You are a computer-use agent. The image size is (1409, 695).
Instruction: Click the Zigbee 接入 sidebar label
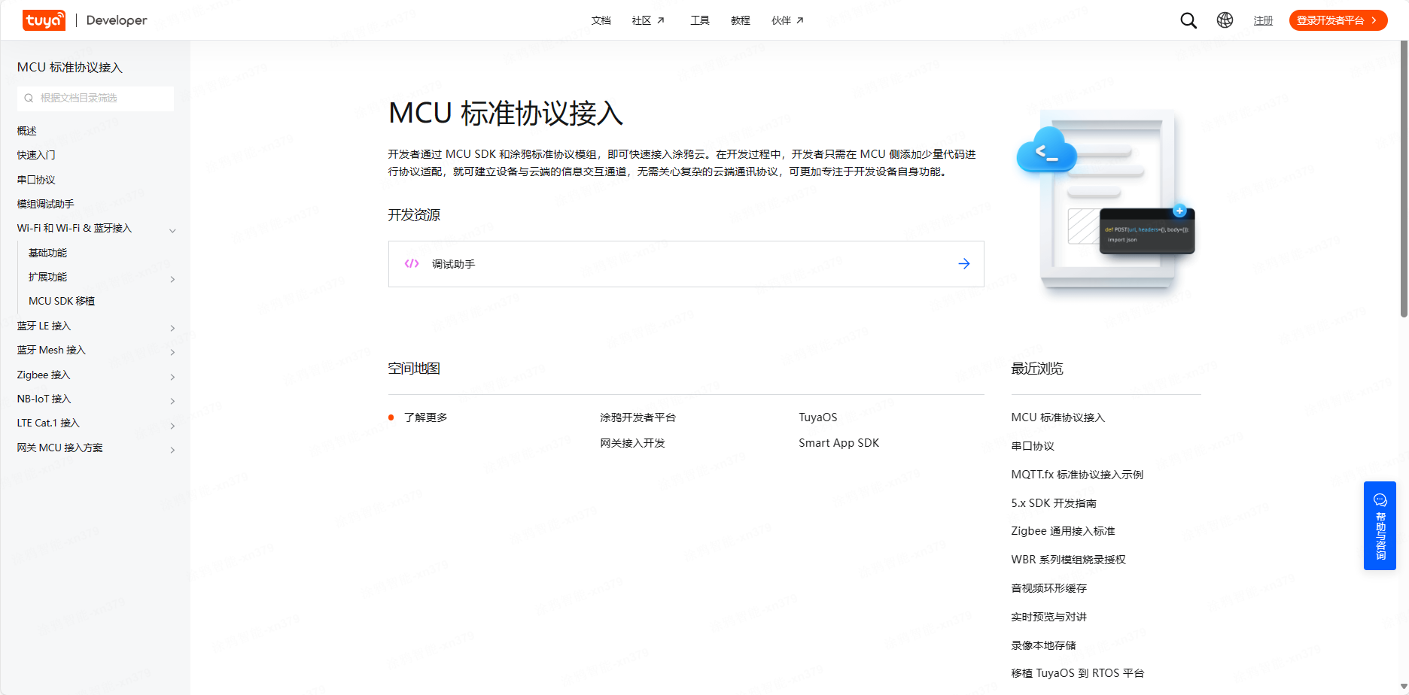[43, 375]
